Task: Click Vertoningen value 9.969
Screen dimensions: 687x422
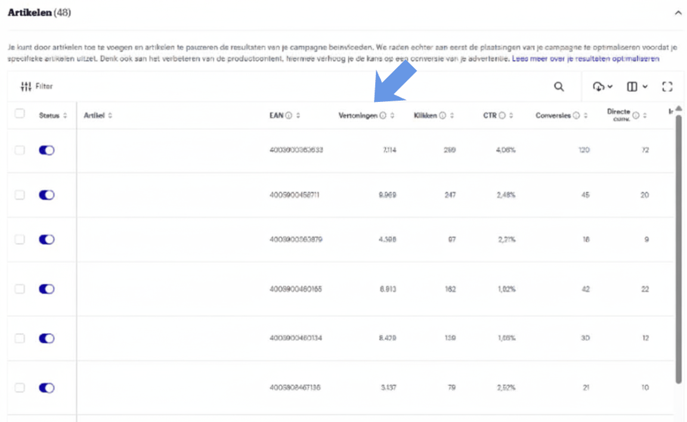Action: 387,195
